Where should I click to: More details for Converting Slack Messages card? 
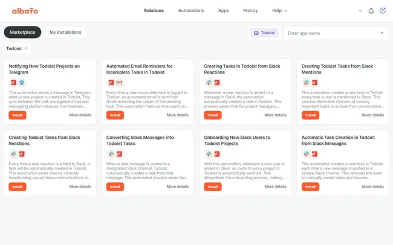[178, 186]
